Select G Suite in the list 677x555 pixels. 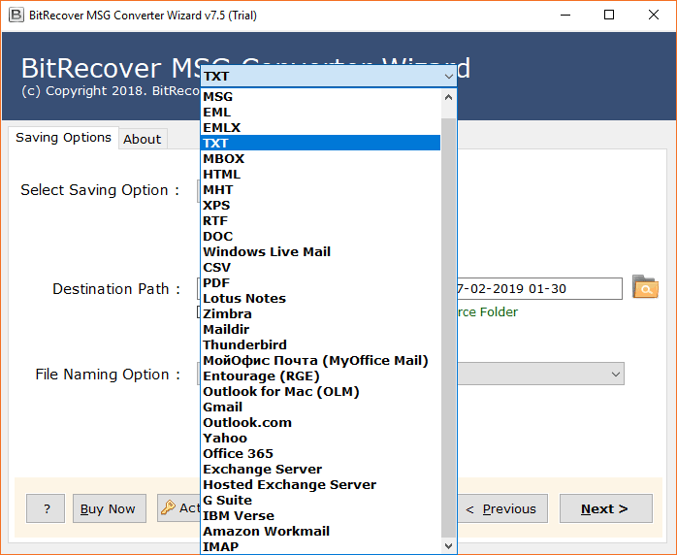pyautogui.click(x=320, y=501)
